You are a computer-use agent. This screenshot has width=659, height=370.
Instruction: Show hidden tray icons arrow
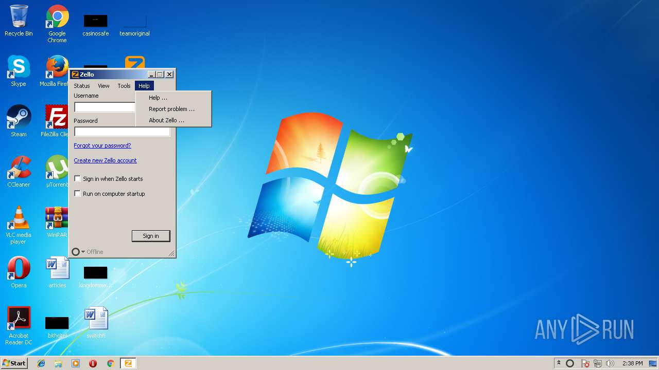559,363
